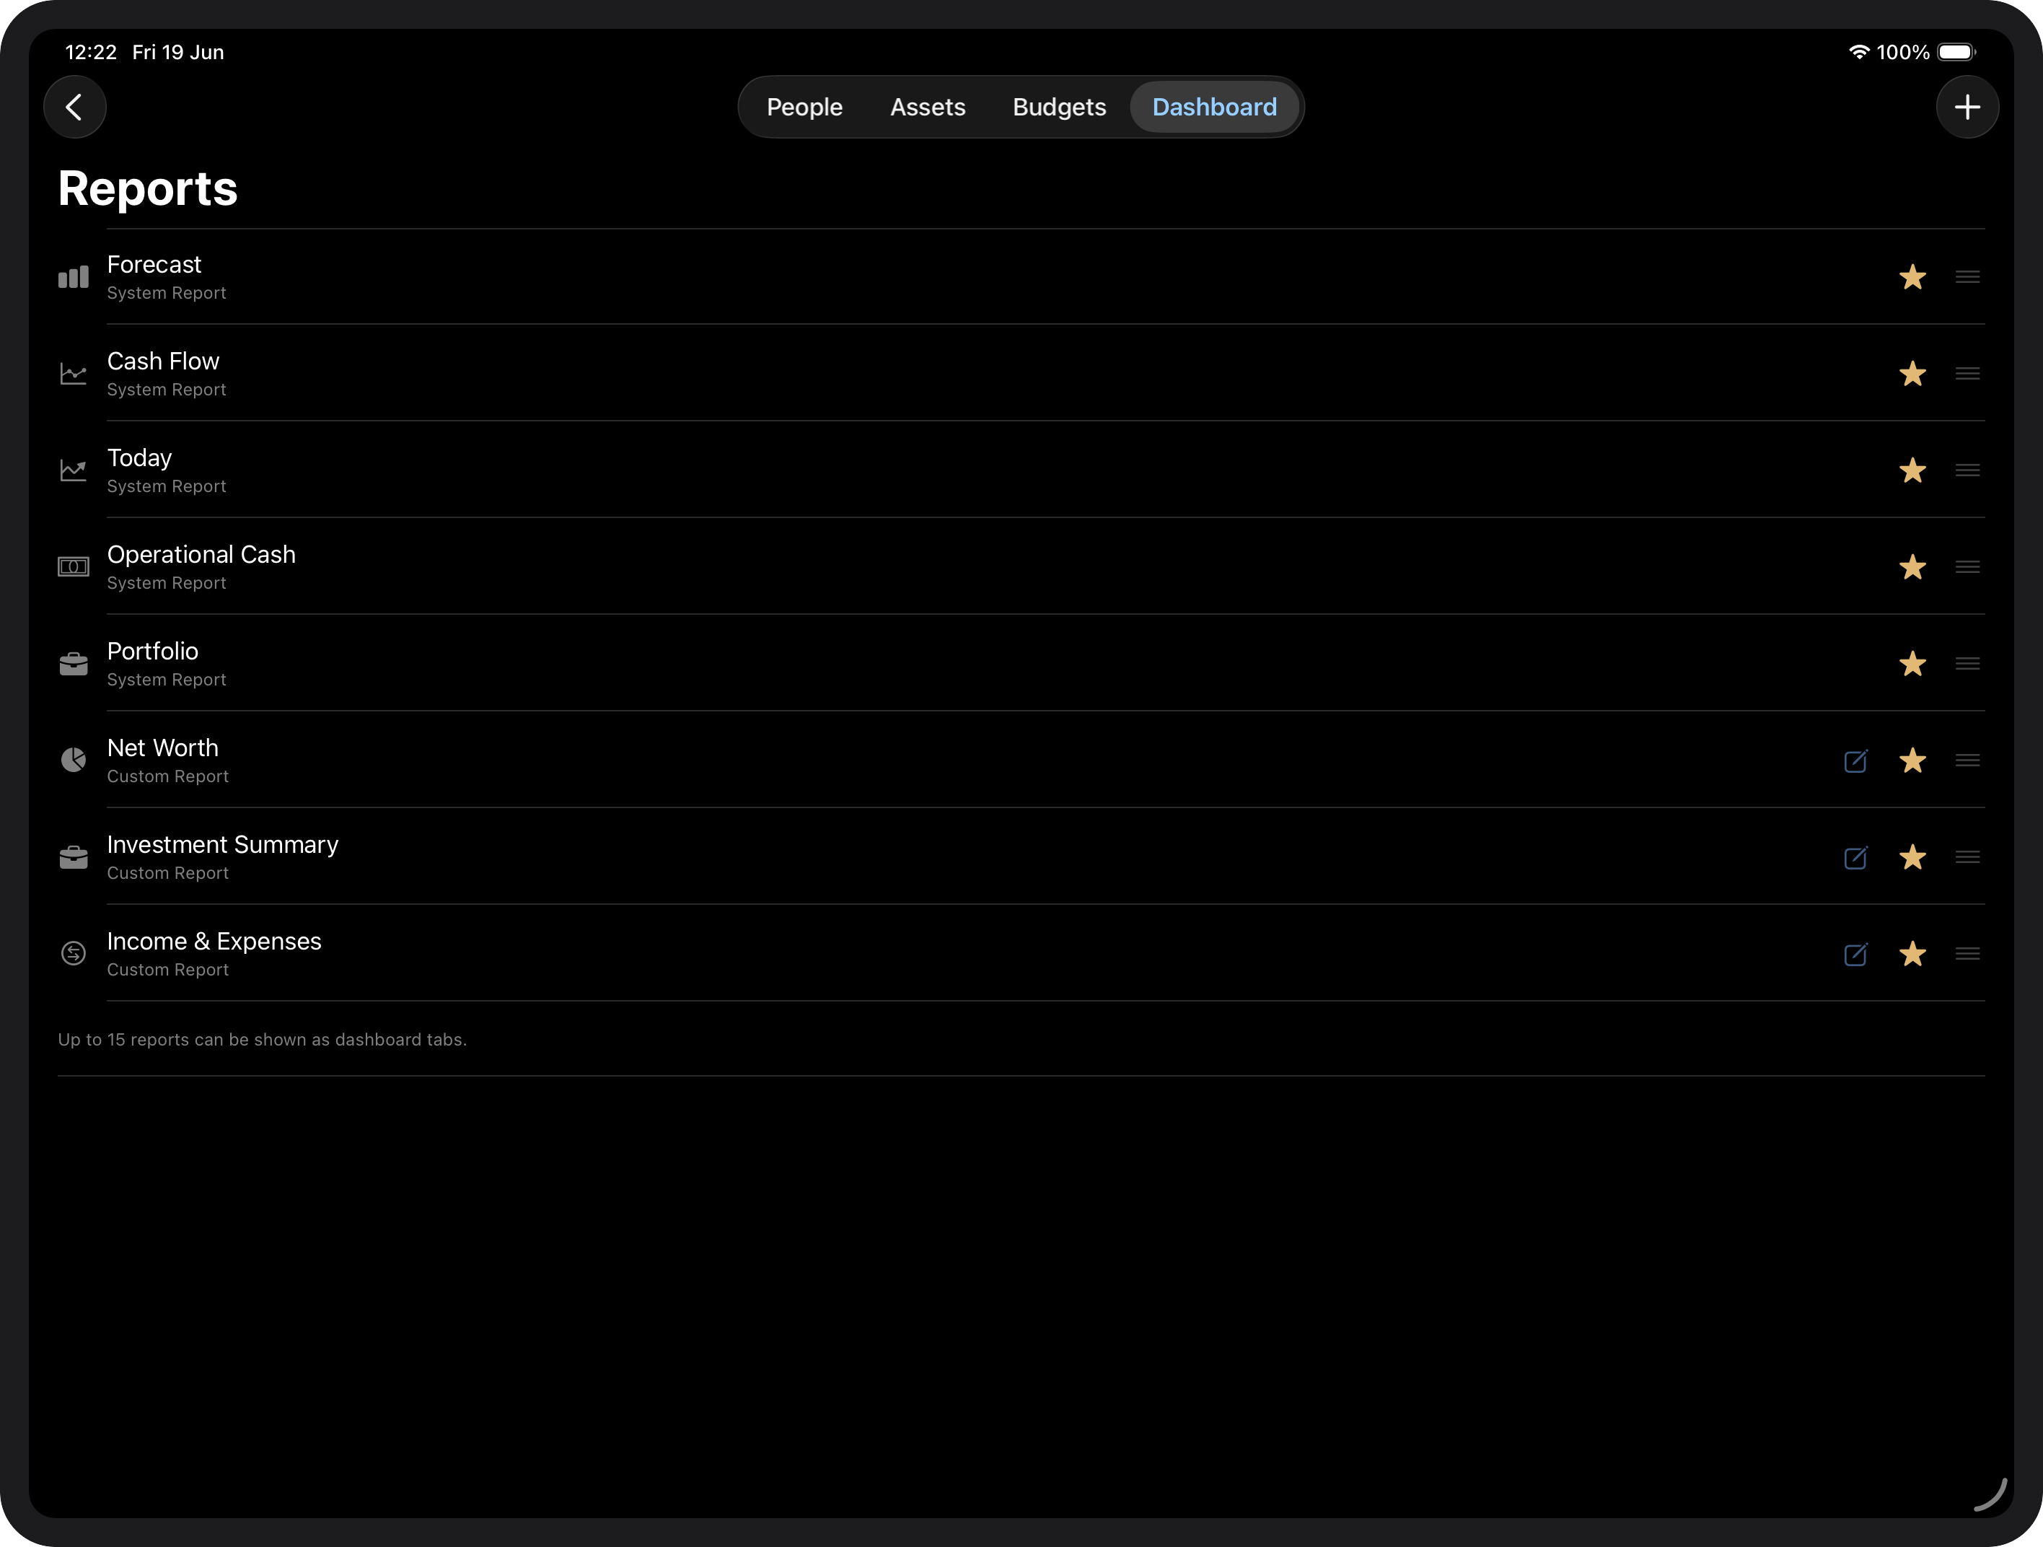Click the Cash Flow line chart icon
Viewport: 2043px width, 1547px height.
click(74, 374)
